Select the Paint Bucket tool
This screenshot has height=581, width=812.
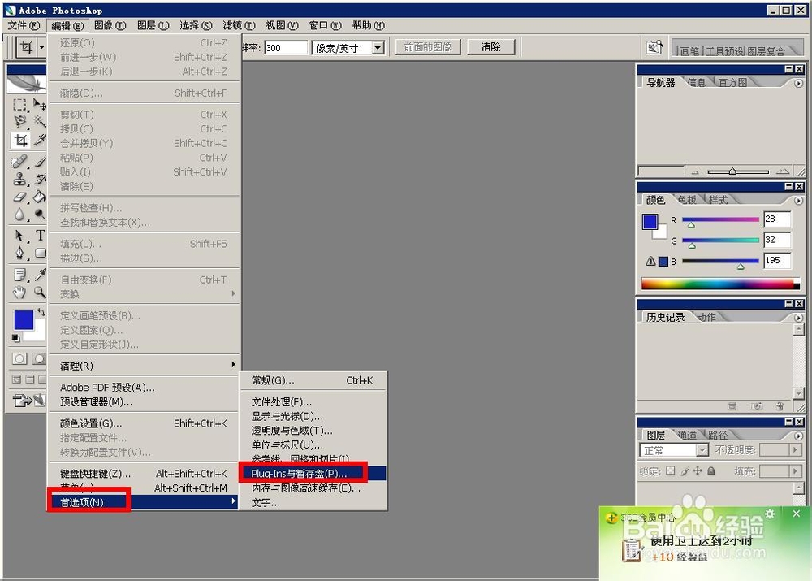(39, 197)
